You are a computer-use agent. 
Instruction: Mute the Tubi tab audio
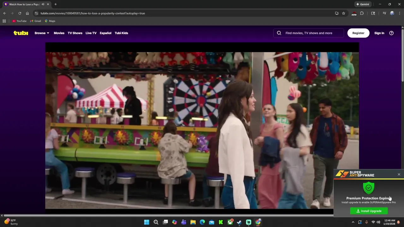(x=43, y=4)
